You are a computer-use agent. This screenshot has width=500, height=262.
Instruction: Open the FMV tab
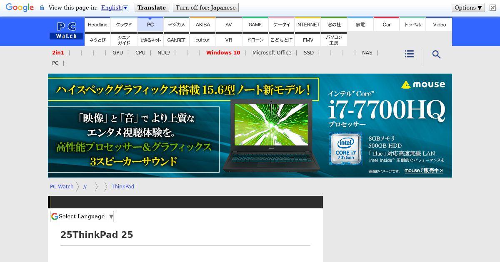click(307, 40)
